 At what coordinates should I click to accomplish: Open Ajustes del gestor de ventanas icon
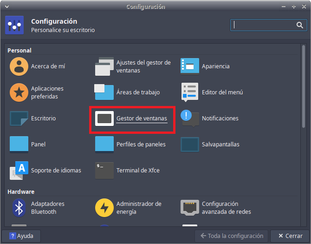(x=104, y=66)
